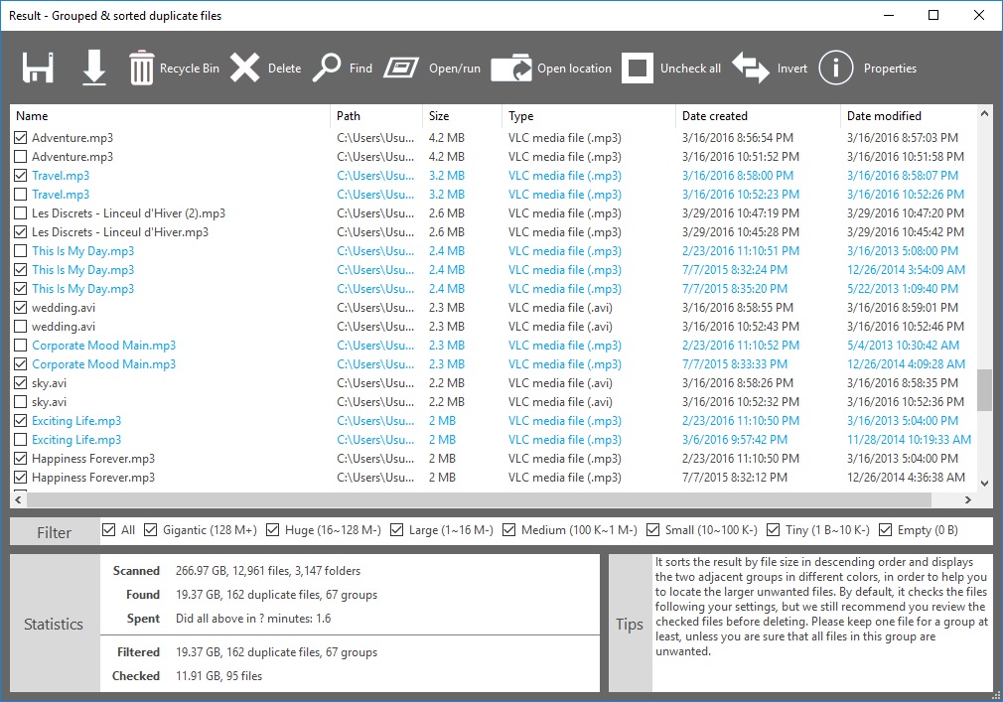Toggle the Large (1~16 M-) filter
The width and height of the screenshot is (1003, 702).
(x=396, y=530)
